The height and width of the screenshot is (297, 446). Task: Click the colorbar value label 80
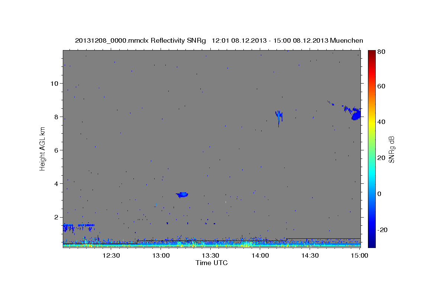[381, 52]
